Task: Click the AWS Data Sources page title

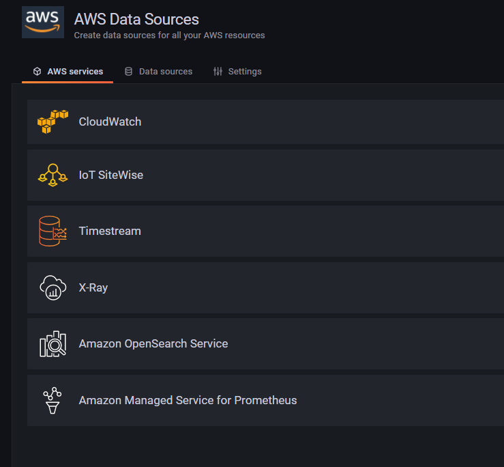Action: [136, 19]
